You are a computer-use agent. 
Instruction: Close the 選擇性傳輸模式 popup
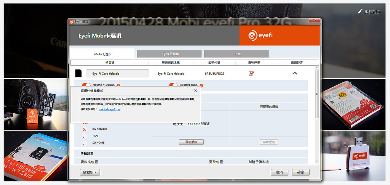tap(195, 91)
